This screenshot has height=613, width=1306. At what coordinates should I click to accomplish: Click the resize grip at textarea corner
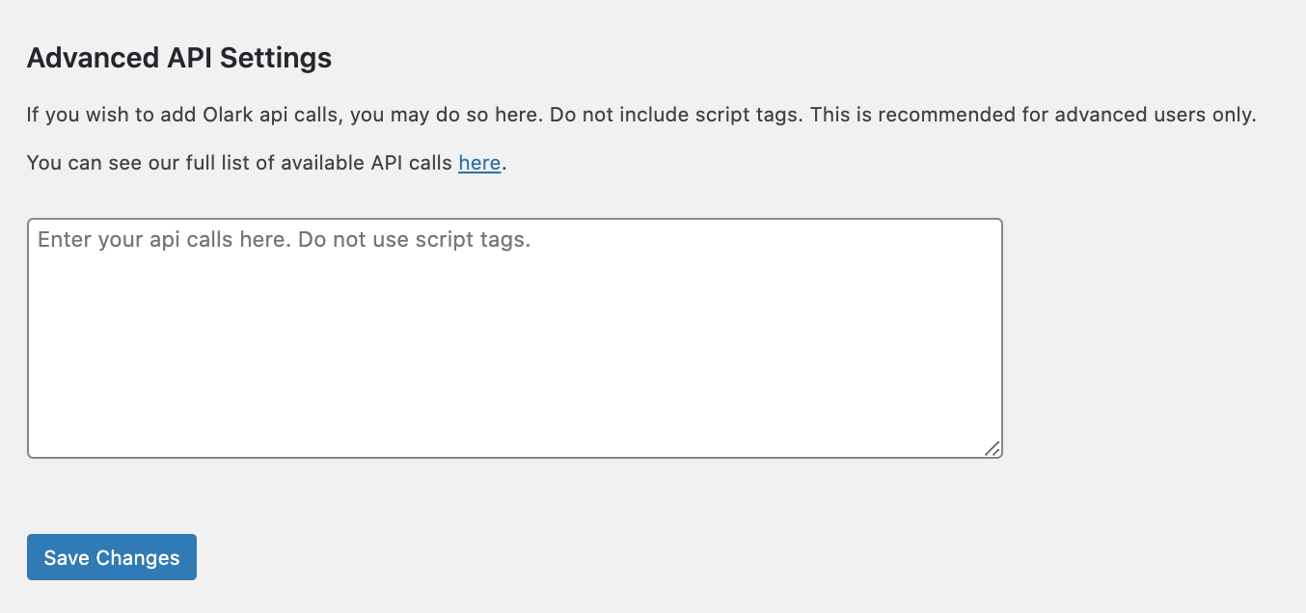(993, 448)
